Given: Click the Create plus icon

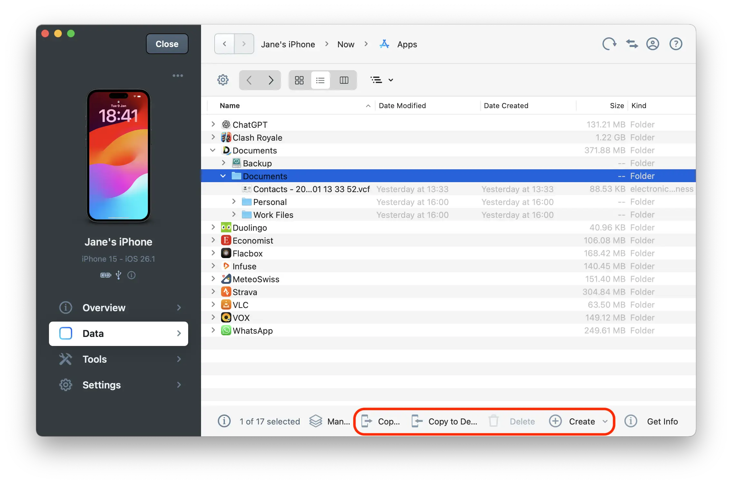Looking at the screenshot, I should (x=555, y=421).
